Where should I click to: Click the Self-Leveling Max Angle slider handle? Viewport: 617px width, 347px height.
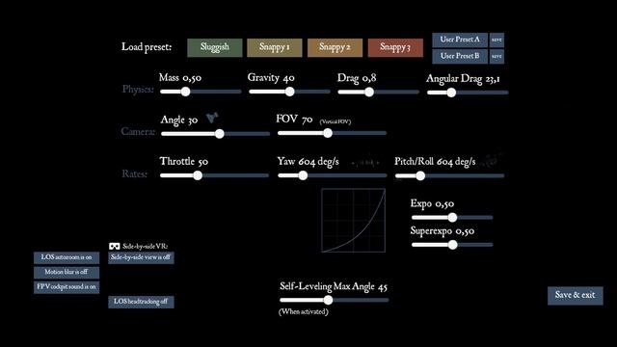[328, 300]
